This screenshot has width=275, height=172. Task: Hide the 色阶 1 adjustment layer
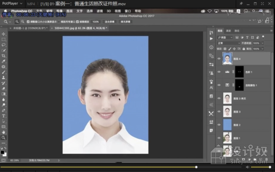219,72
